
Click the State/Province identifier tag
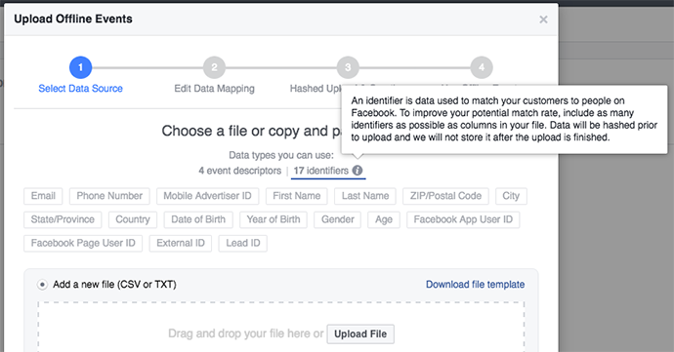coord(63,219)
